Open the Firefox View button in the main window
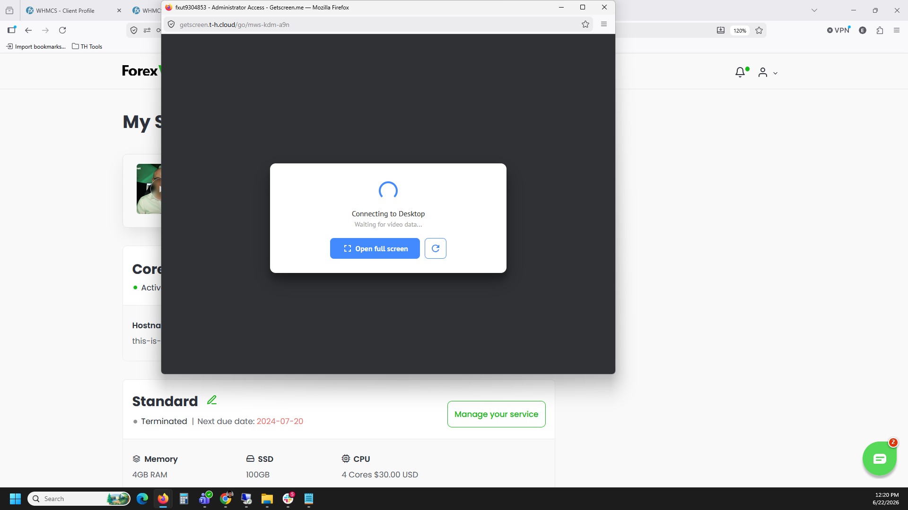Viewport: 908px width, 510px height. pos(9,10)
